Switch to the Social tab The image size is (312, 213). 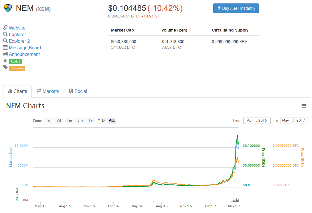78,91
